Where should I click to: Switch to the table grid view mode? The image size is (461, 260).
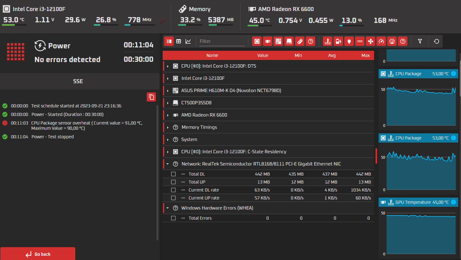click(x=179, y=41)
